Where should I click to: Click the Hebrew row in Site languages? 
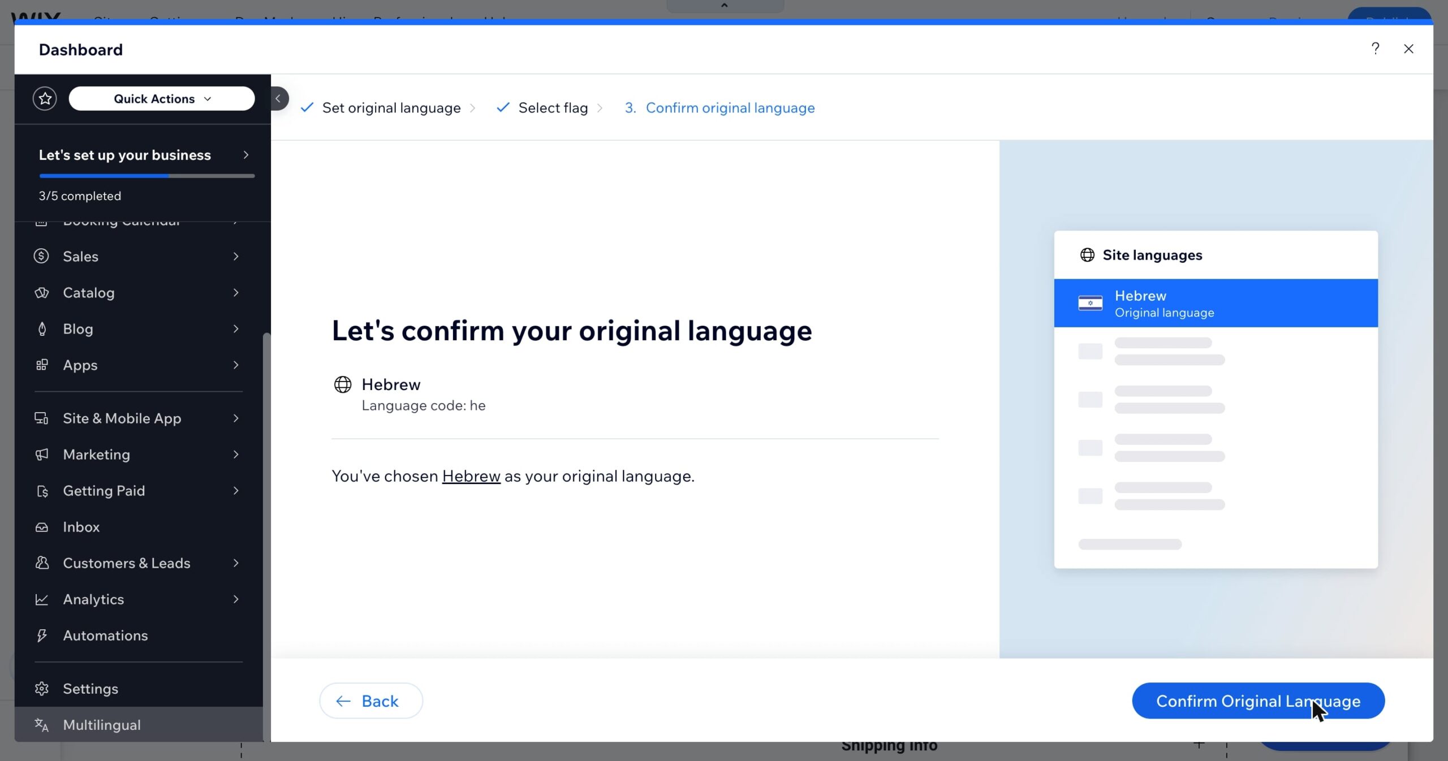1216,303
